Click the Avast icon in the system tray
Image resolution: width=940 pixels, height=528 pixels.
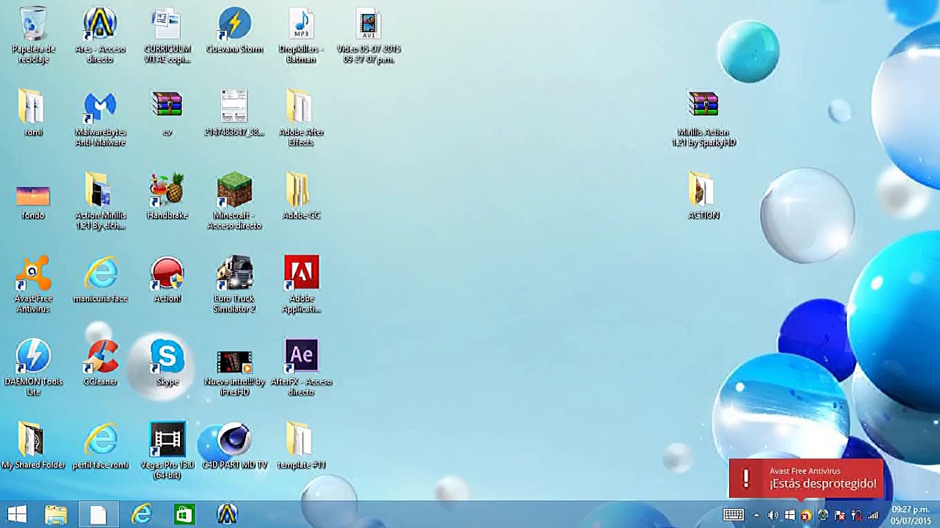coord(806,516)
